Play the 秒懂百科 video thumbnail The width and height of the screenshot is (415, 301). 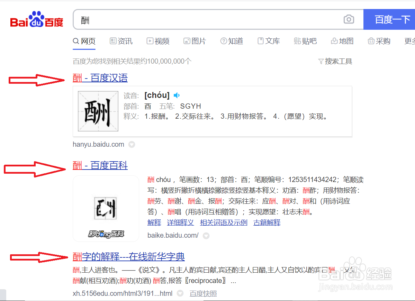106,208
